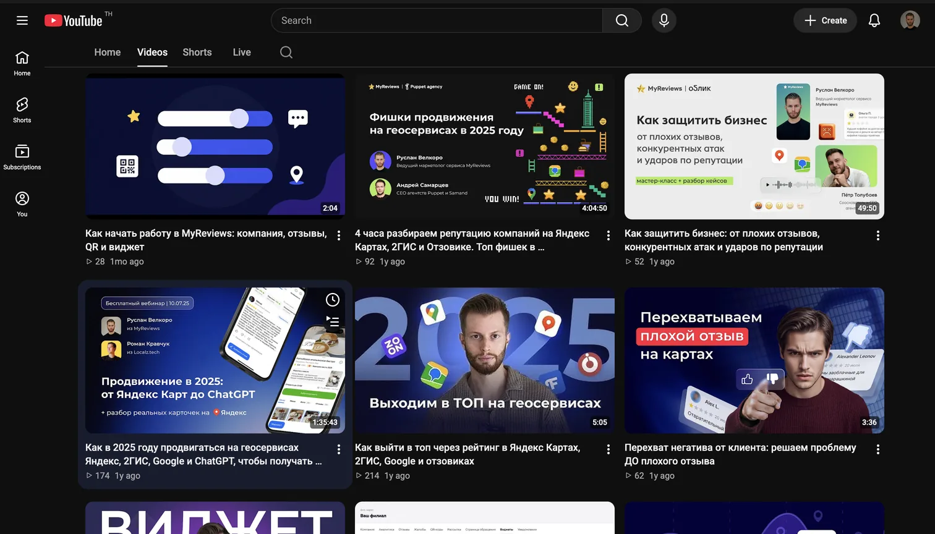Play the 4:04:50 'Фишки продвижения' thumbnail
The image size is (935, 534).
click(x=485, y=146)
